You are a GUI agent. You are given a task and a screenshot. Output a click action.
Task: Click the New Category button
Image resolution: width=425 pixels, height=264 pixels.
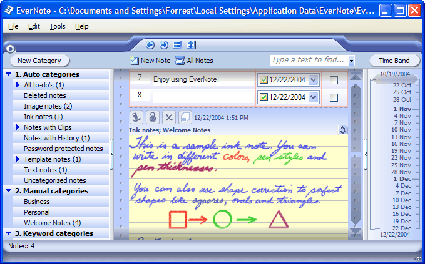coord(39,61)
